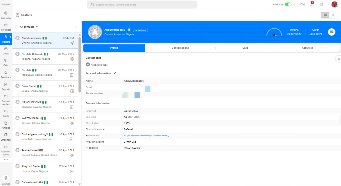341x186 pixels.
Task: Click IP address value 197.211.53.83
Action: [x=132, y=148]
